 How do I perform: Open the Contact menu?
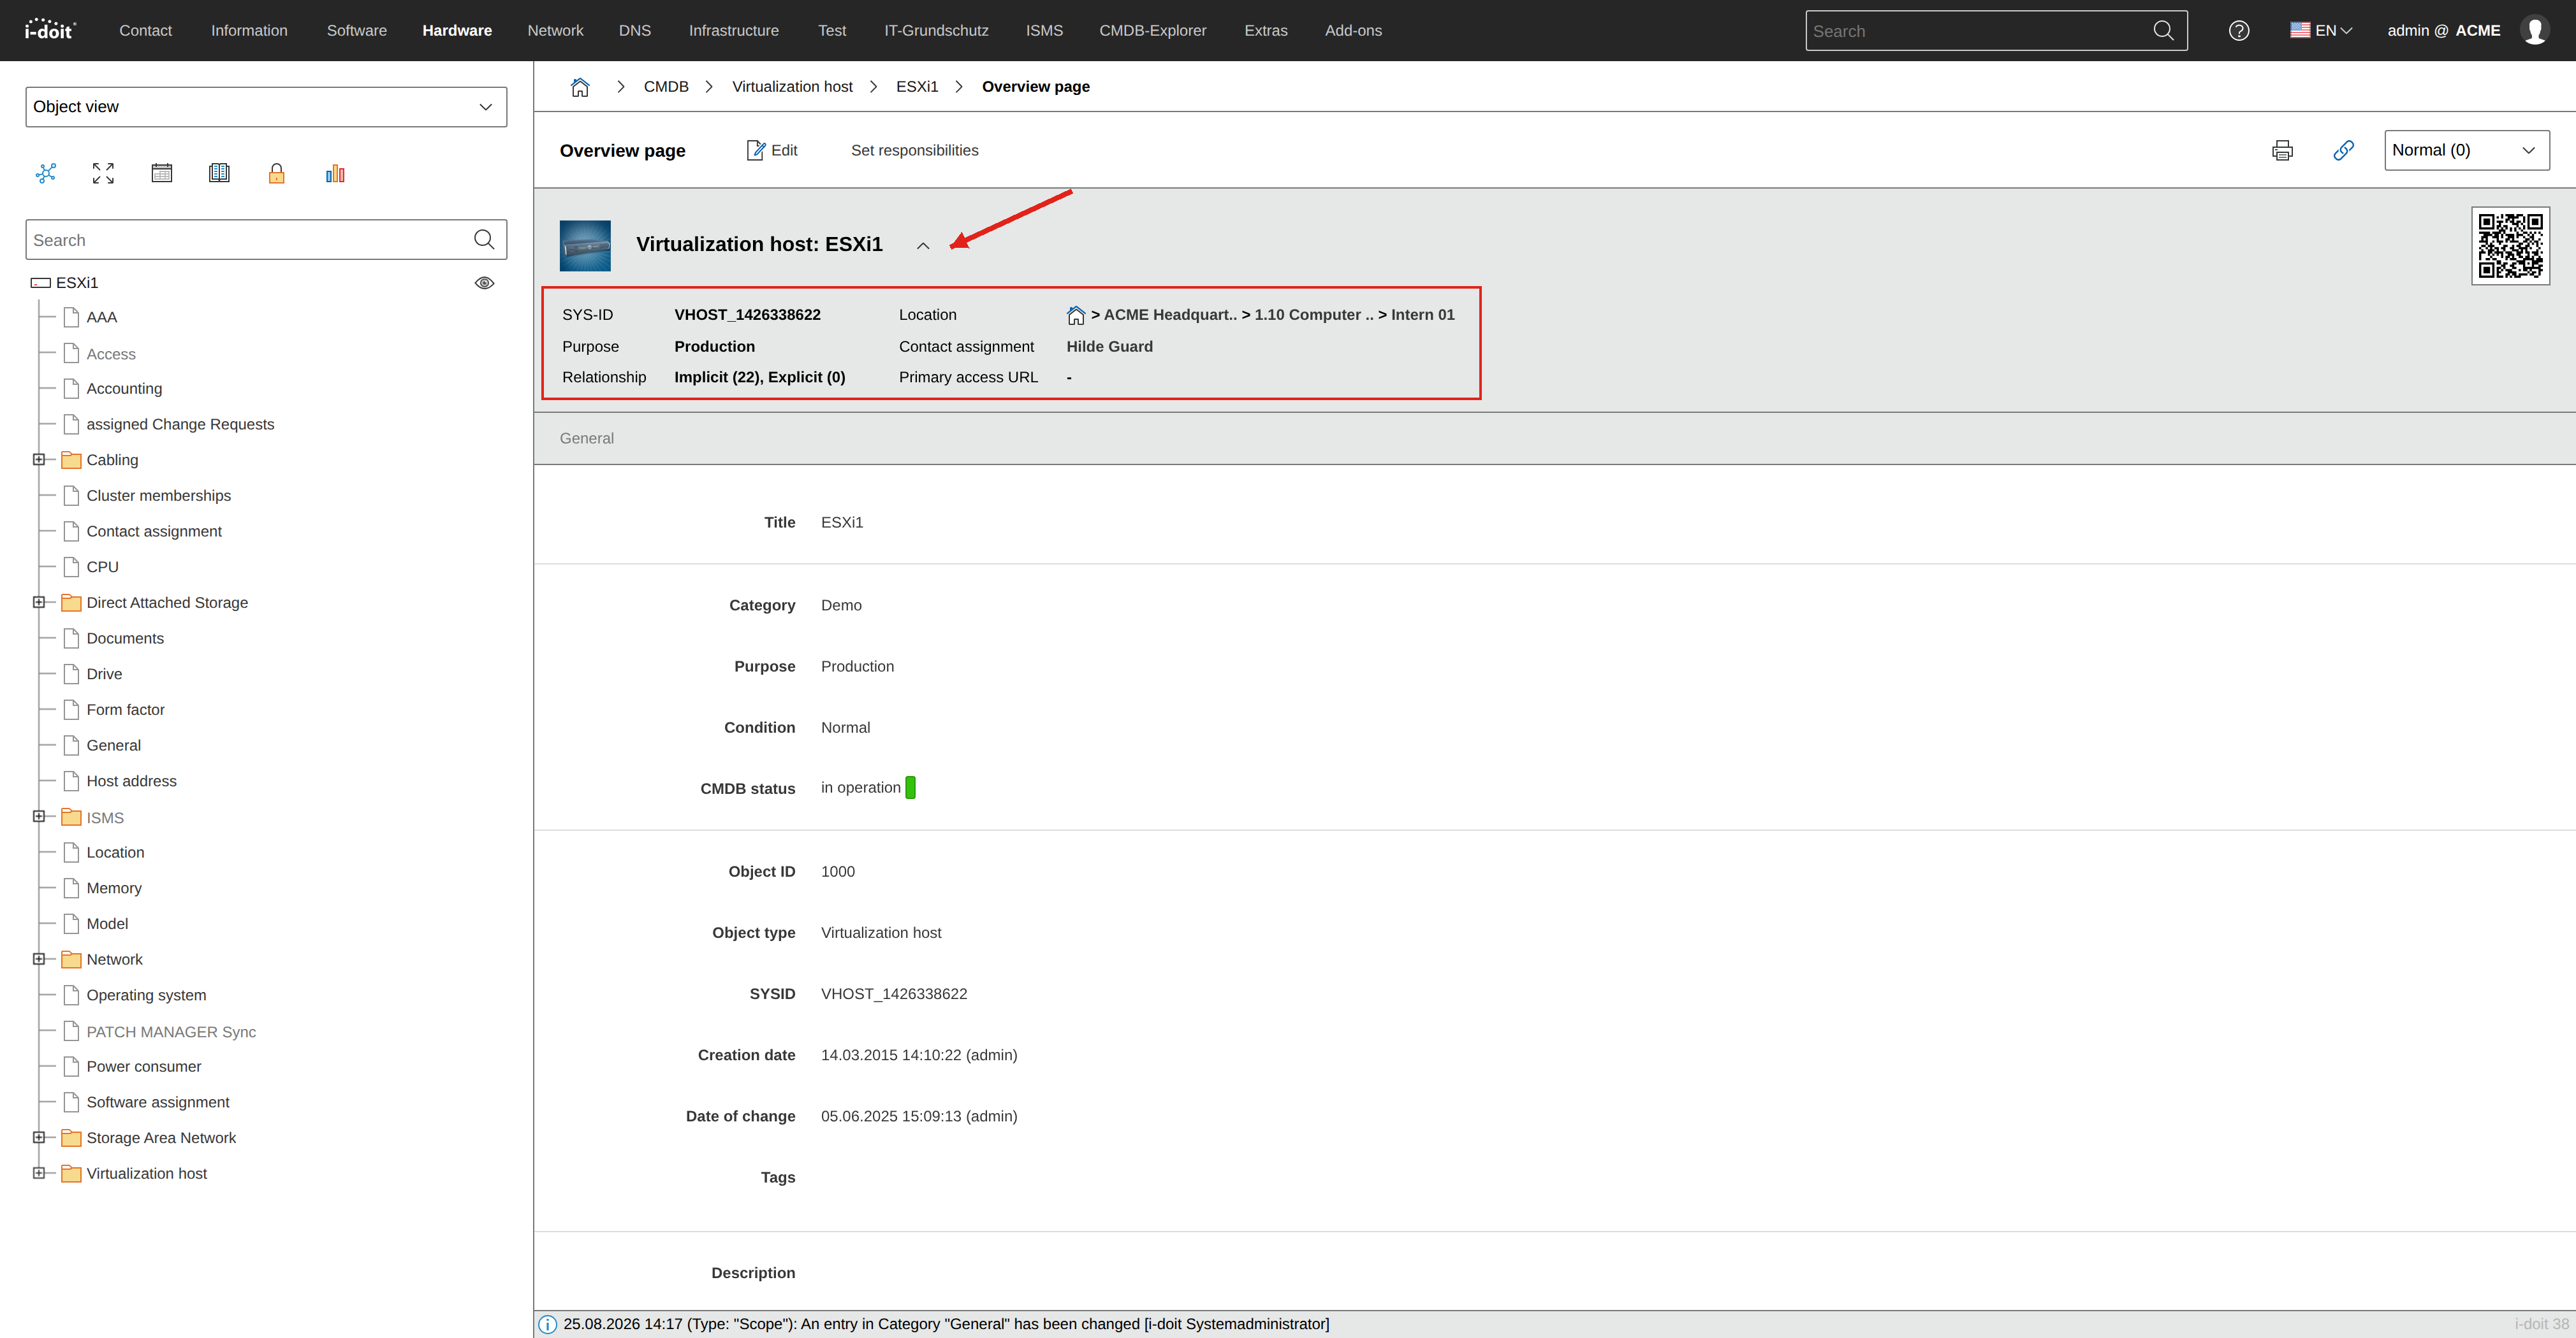pyautogui.click(x=146, y=31)
